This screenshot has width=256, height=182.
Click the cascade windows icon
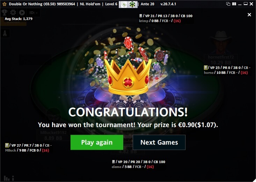[x=228, y=4]
